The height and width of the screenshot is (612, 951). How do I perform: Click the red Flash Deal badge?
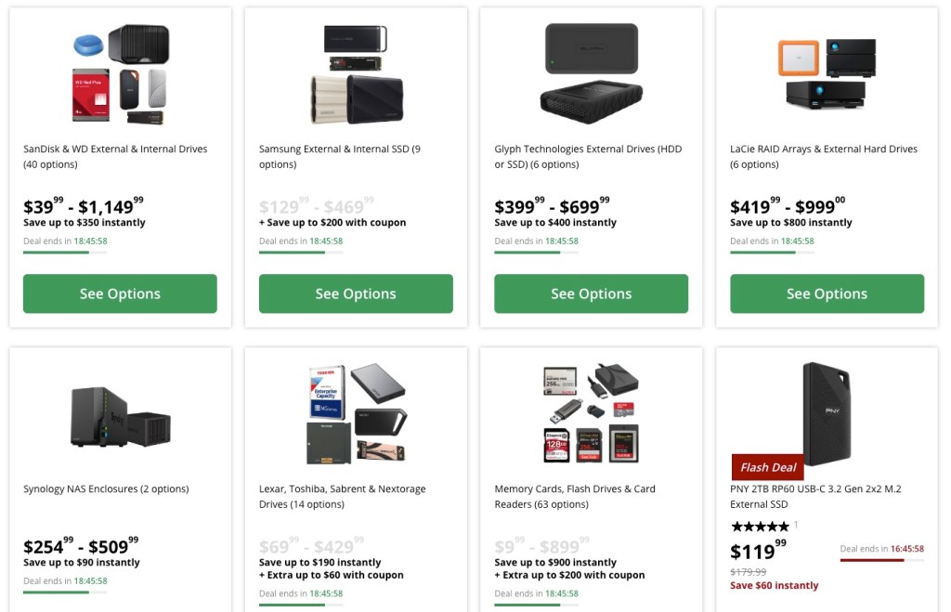coord(768,467)
